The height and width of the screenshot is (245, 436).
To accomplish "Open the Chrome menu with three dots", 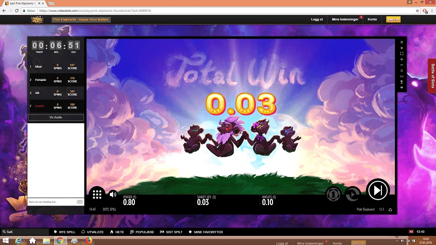I will (432, 10).
